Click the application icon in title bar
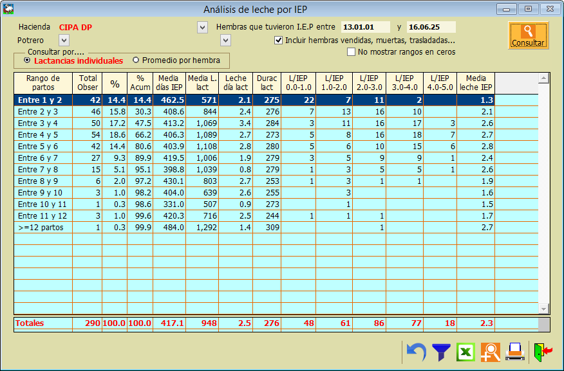Image resolution: width=564 pixels, height=371 pixels. 9,9
